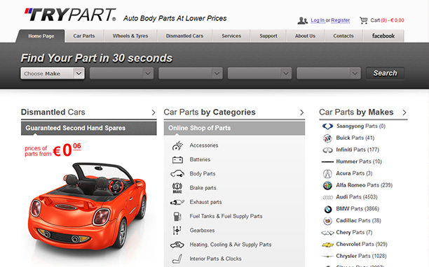Click the Log In link
Screen dimensions: 429x267
pos(318,20)
